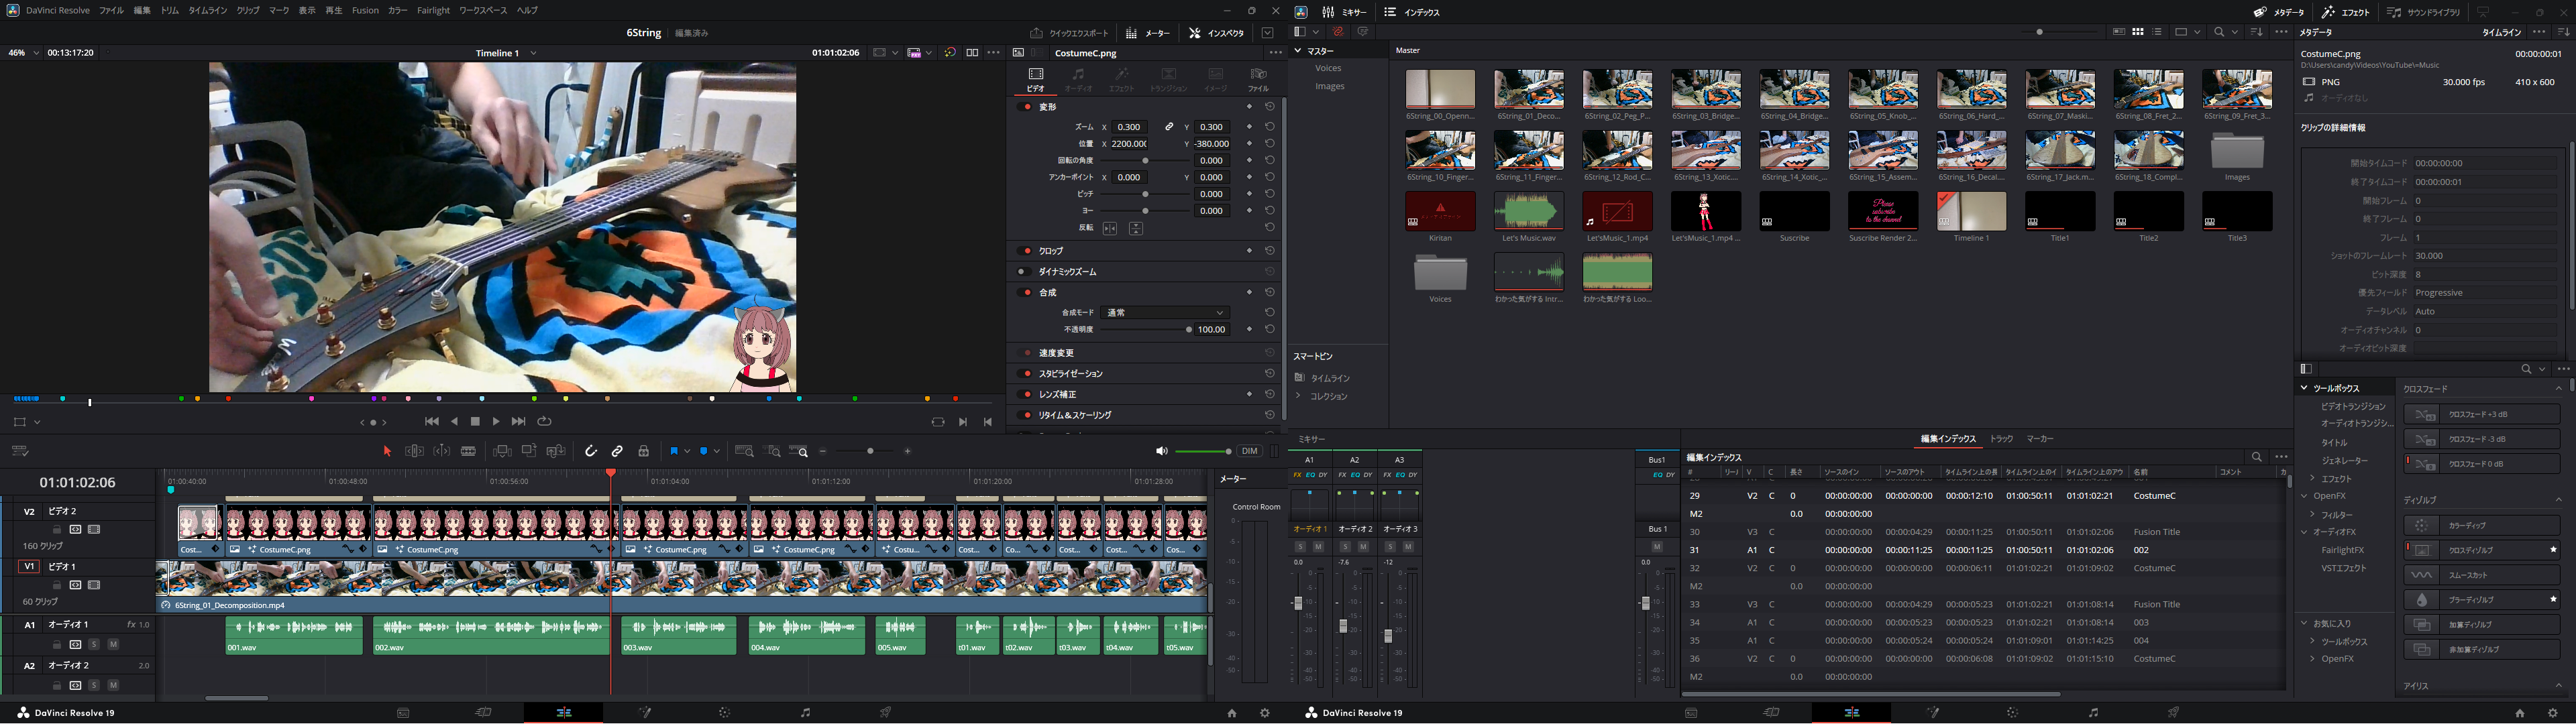Click the DIM audio button

1249,451
